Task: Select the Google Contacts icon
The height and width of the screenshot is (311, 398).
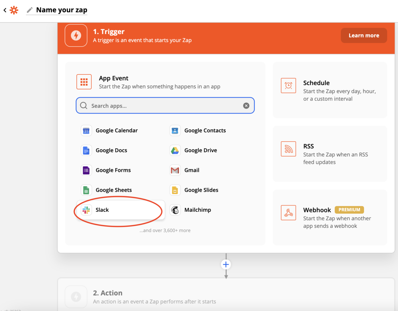Action: 175,130
